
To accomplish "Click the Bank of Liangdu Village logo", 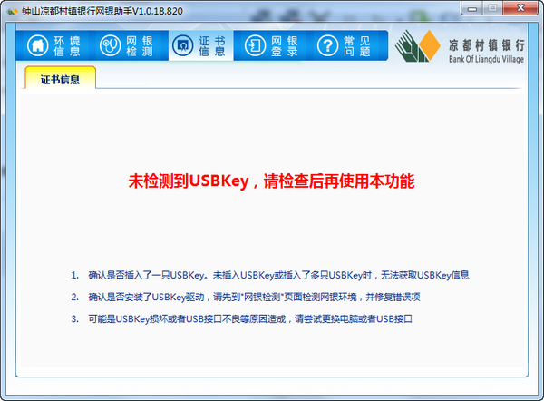I will [x=462, y=47].
